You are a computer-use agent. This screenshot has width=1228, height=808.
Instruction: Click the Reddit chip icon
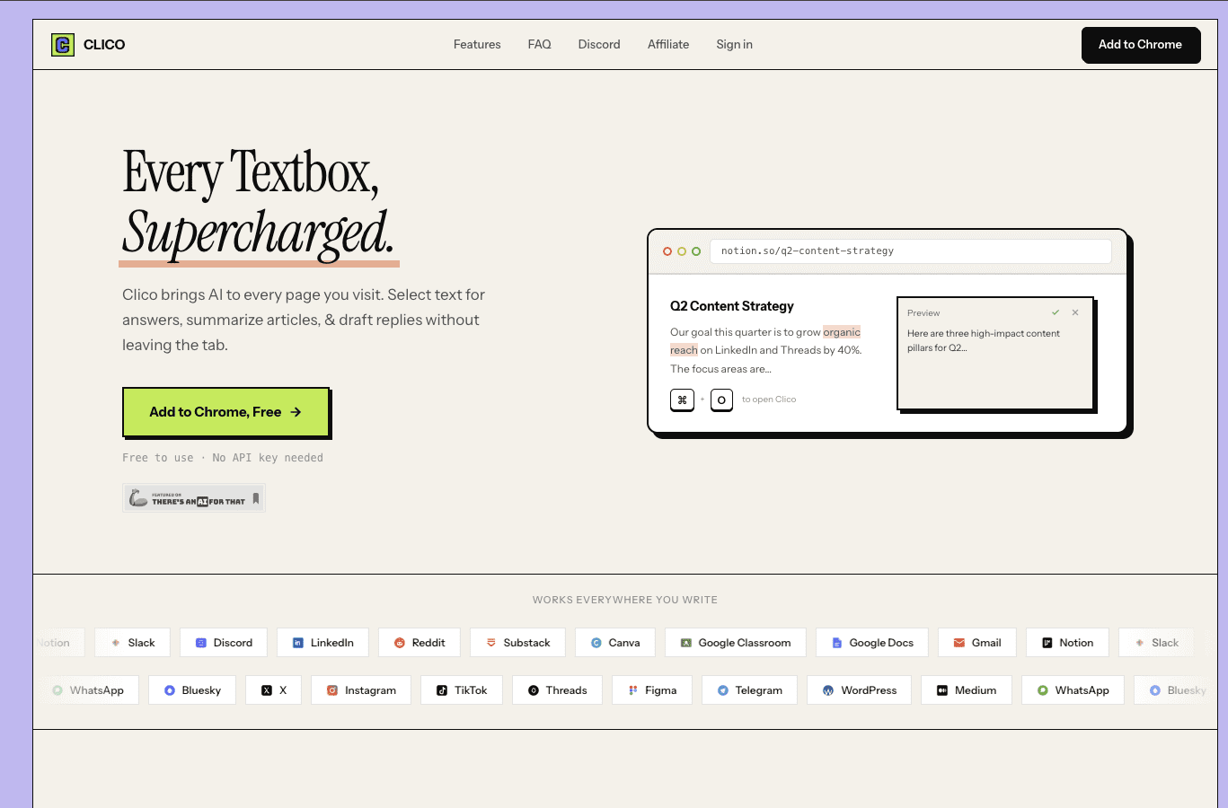click(x=400, y=643)
